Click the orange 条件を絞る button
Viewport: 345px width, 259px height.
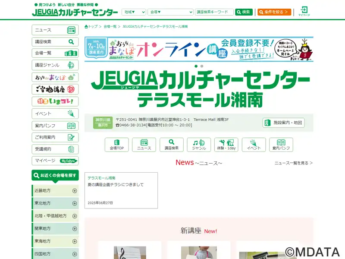coord(274,12)
